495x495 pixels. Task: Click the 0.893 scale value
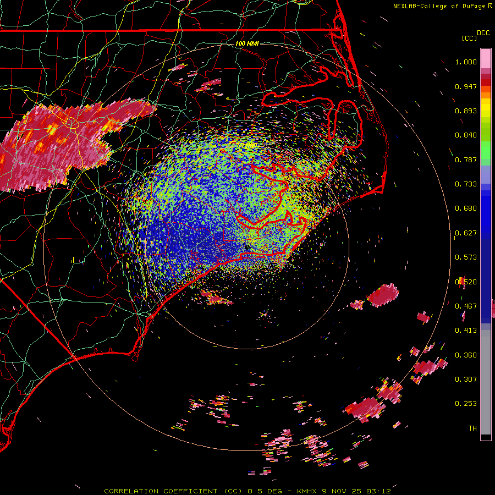coord(466,111)
